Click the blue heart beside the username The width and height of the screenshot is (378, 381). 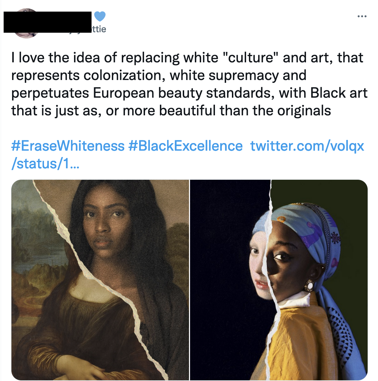pyautogui.click(x=100, y=16)
